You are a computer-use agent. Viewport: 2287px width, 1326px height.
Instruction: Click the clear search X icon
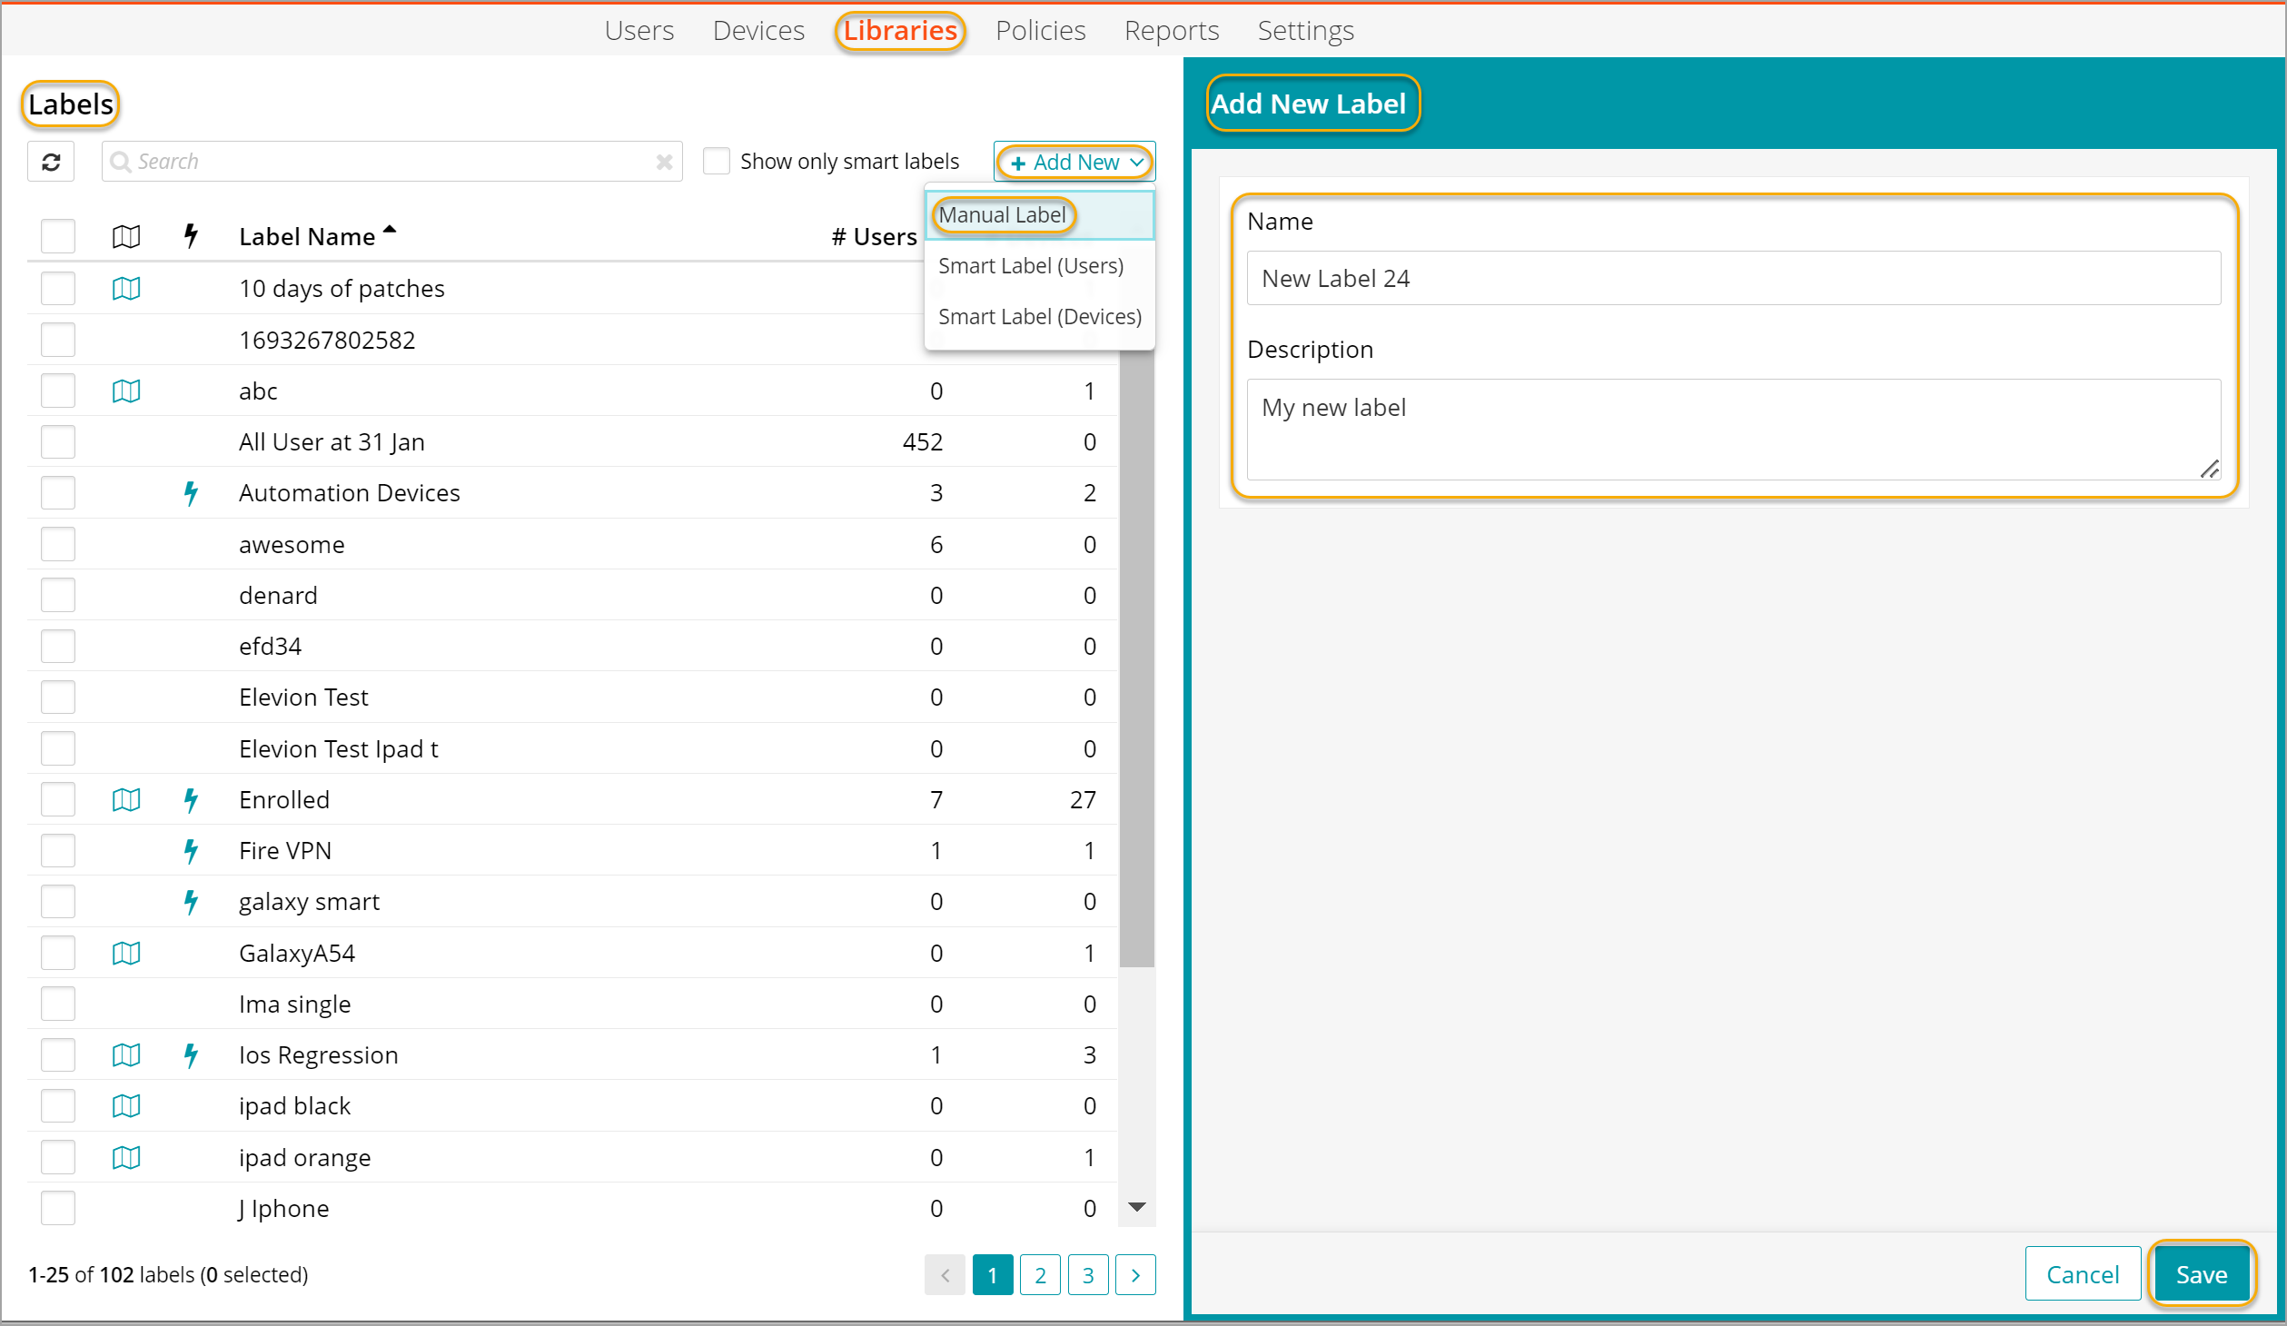(x=664, y=162)
